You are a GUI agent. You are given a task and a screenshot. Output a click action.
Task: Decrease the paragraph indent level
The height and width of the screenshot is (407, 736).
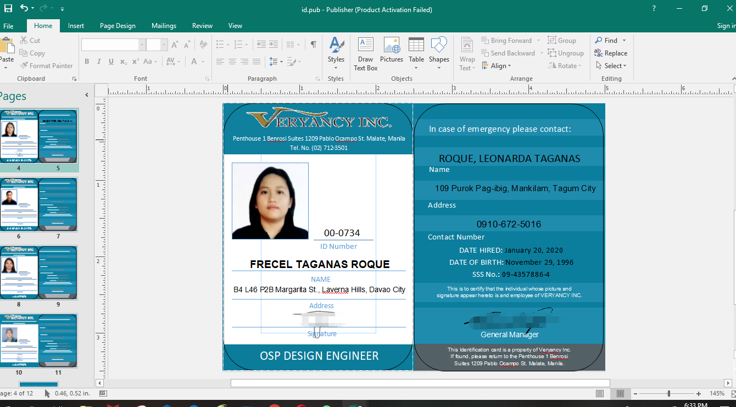click(x=261, y=44)
